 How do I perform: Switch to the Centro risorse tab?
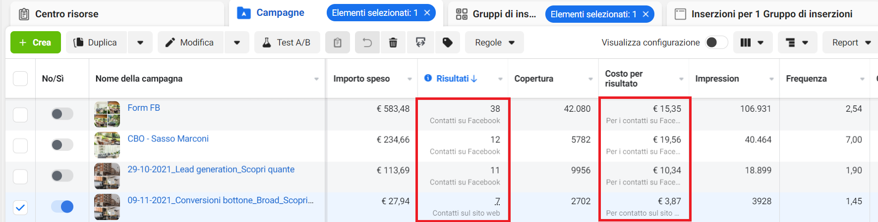click(66, 14)
